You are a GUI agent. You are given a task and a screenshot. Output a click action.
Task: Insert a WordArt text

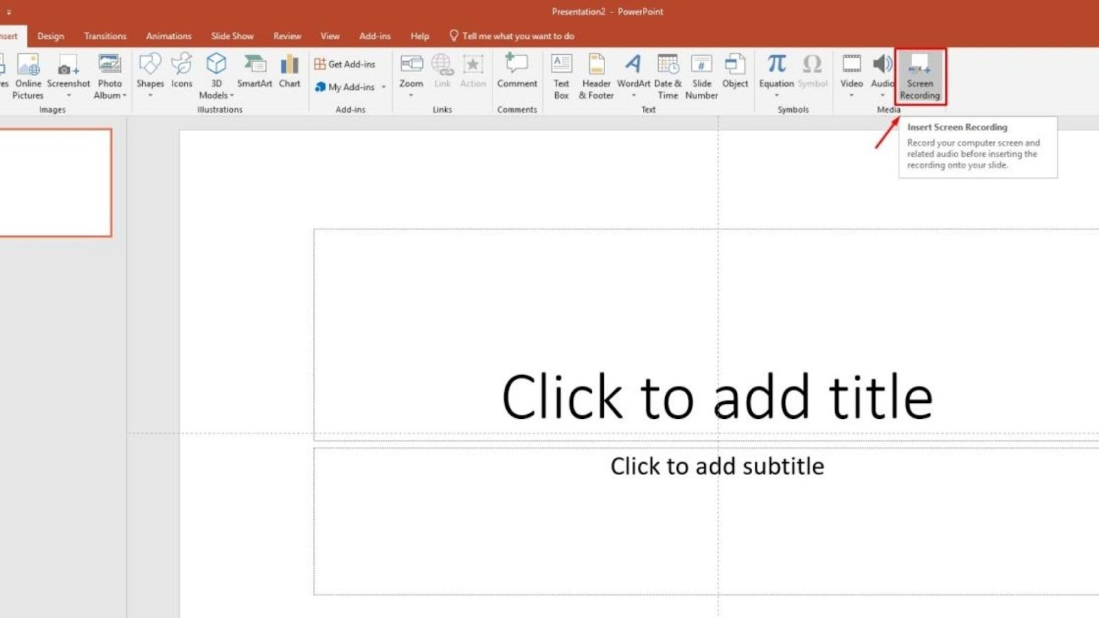633,74
